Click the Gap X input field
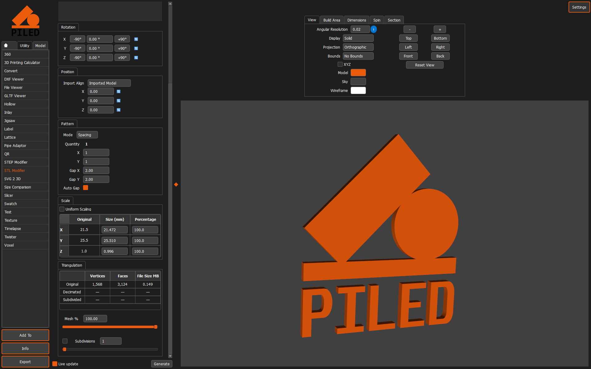 click(96, 171)
